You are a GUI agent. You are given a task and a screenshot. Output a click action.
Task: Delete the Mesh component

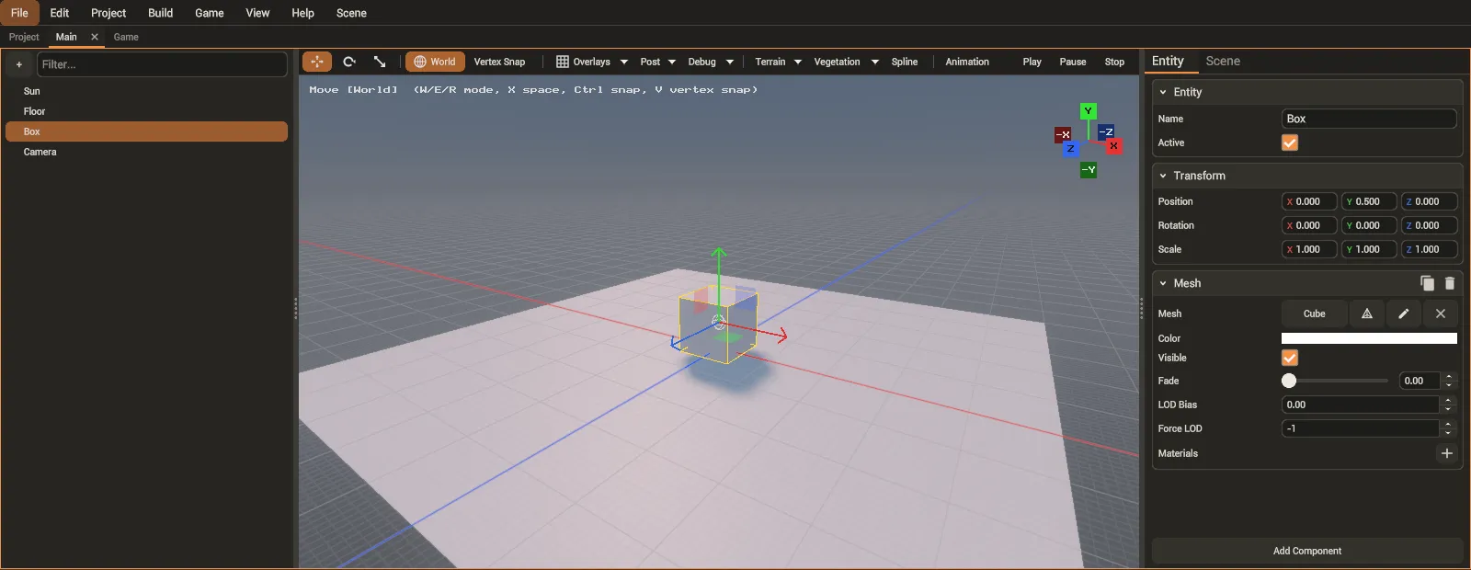tap(1450, 283)
